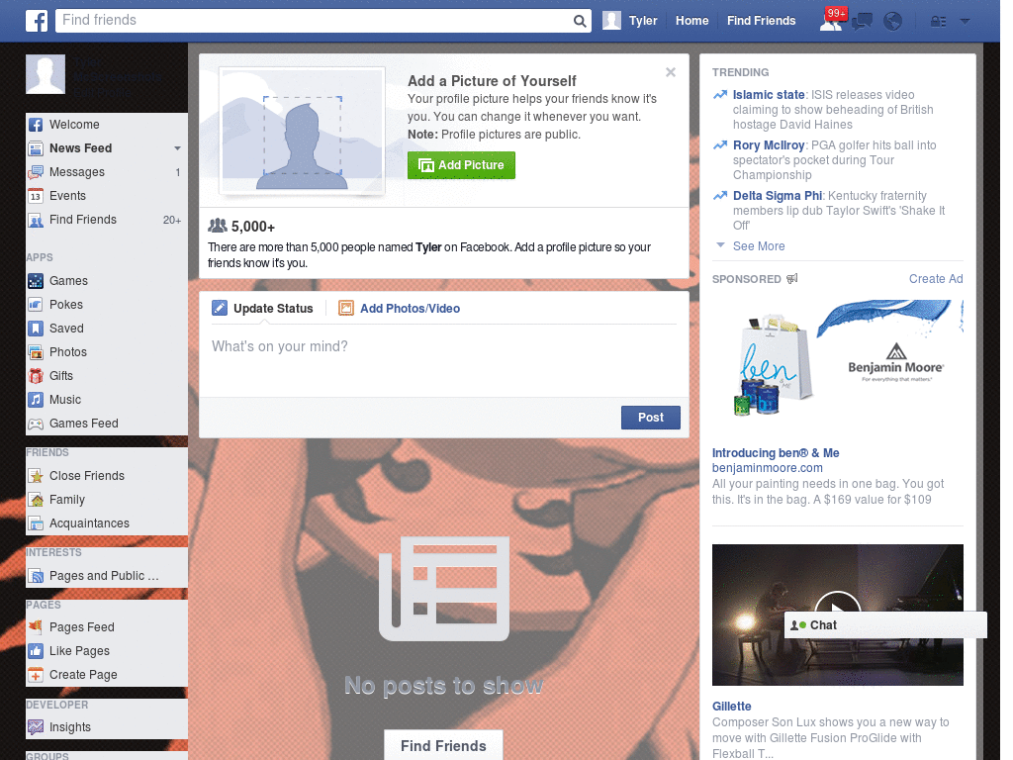Click the Facebook logo icon

pos(37,21)
